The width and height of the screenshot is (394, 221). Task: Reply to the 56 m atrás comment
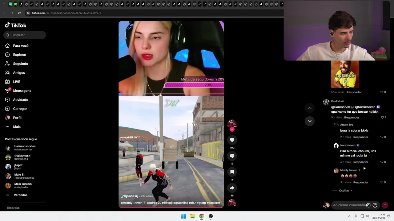coord(354,92)
